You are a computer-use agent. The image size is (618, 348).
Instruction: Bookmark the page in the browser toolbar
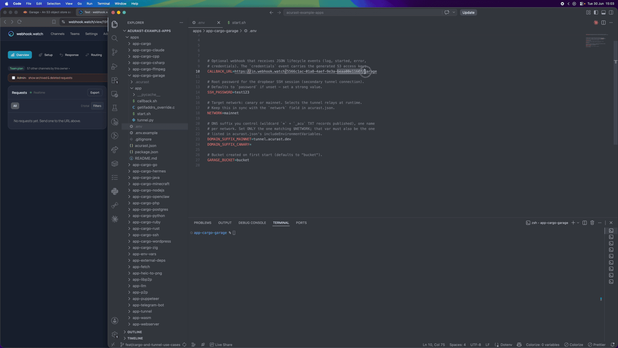coord(54,22)
